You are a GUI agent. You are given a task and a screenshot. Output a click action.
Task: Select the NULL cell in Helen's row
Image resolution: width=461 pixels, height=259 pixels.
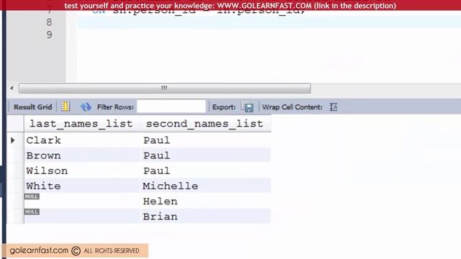82,201
